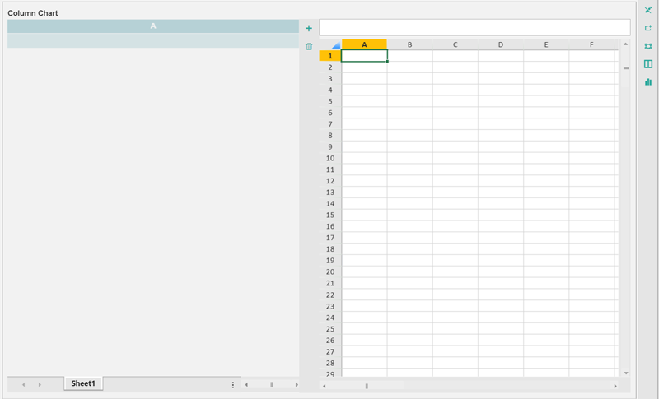Select column B header in spreadsheet
This screenshot has height=399, width=659.
(409, 44)
